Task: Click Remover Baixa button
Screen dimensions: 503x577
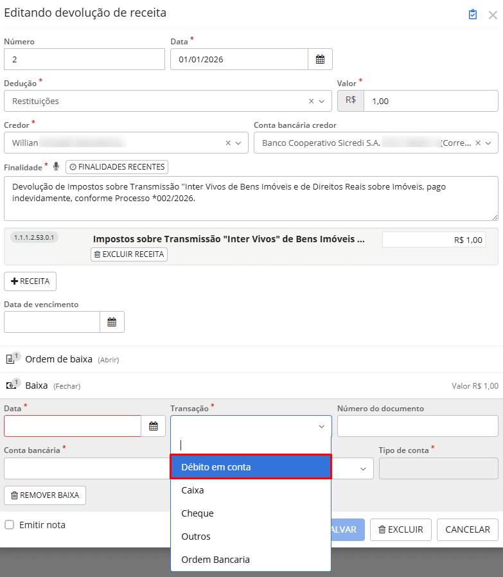Action: coord(45,495)
